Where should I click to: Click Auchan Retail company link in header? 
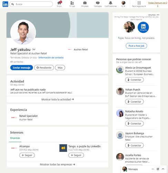coord(78,49)
